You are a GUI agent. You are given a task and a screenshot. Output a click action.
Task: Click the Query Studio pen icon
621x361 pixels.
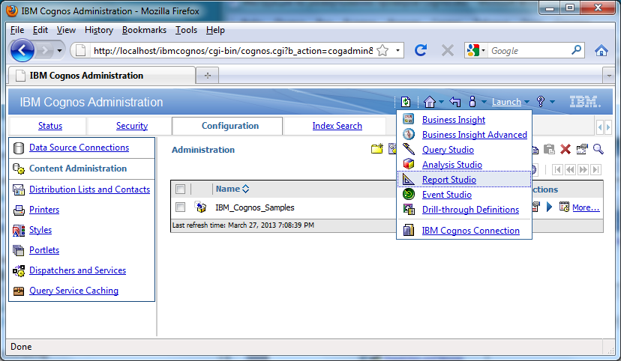point(408,149)
